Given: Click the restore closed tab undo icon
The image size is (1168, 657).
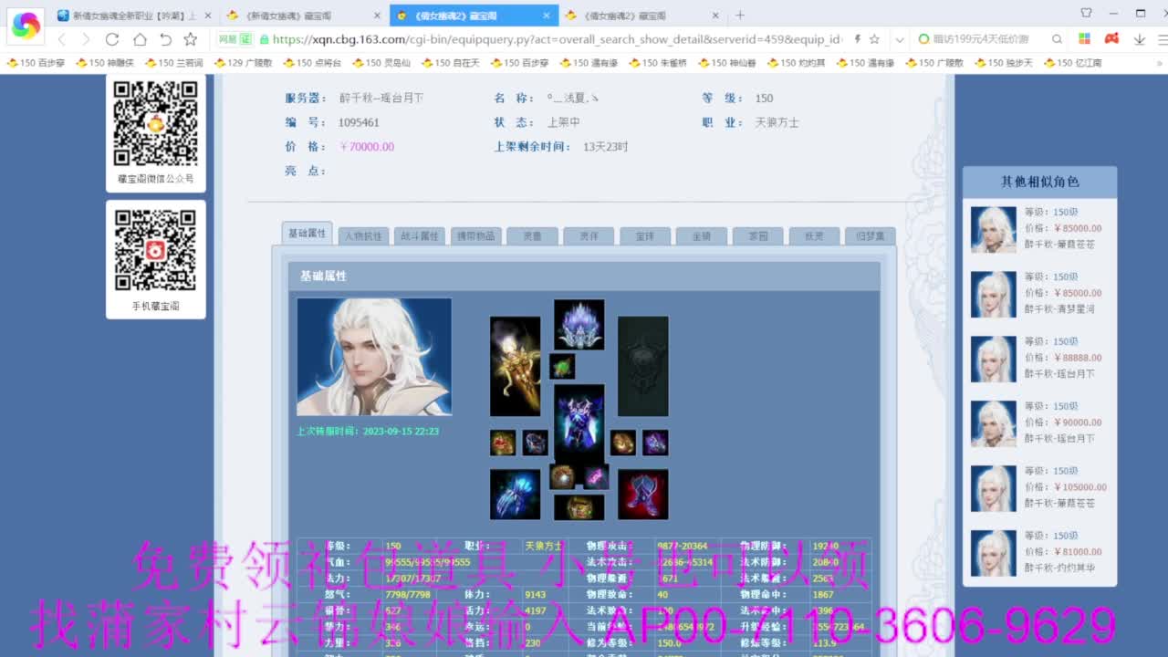Looking at the screenshot, I should tap(165, 39).
